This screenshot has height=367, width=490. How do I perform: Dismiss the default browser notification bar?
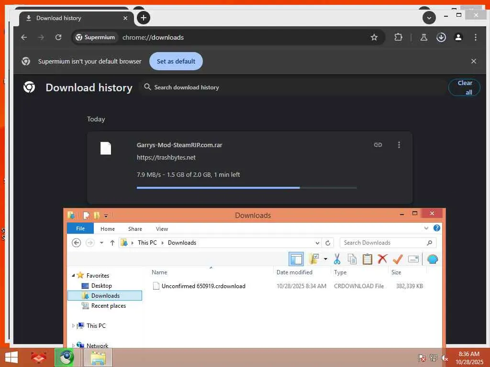pyautogui.click(x=473, y=61)
